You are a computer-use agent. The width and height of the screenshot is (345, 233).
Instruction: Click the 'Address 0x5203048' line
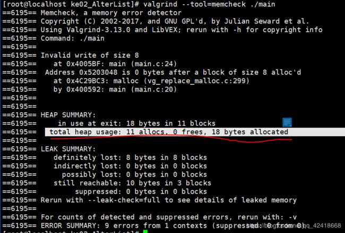[x=173, y=72]
